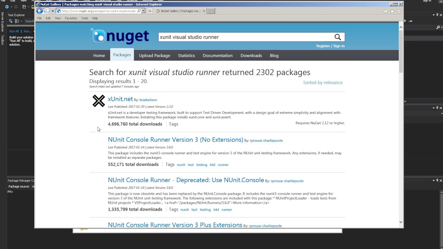Screen dimensions: 443x249
Task: Click the first rprouse author link
Action: click(256, 140)
